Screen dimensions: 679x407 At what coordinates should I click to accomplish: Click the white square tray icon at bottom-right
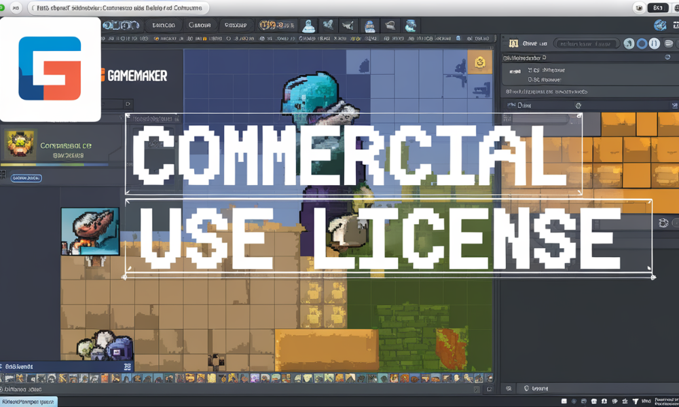(564, 402)
